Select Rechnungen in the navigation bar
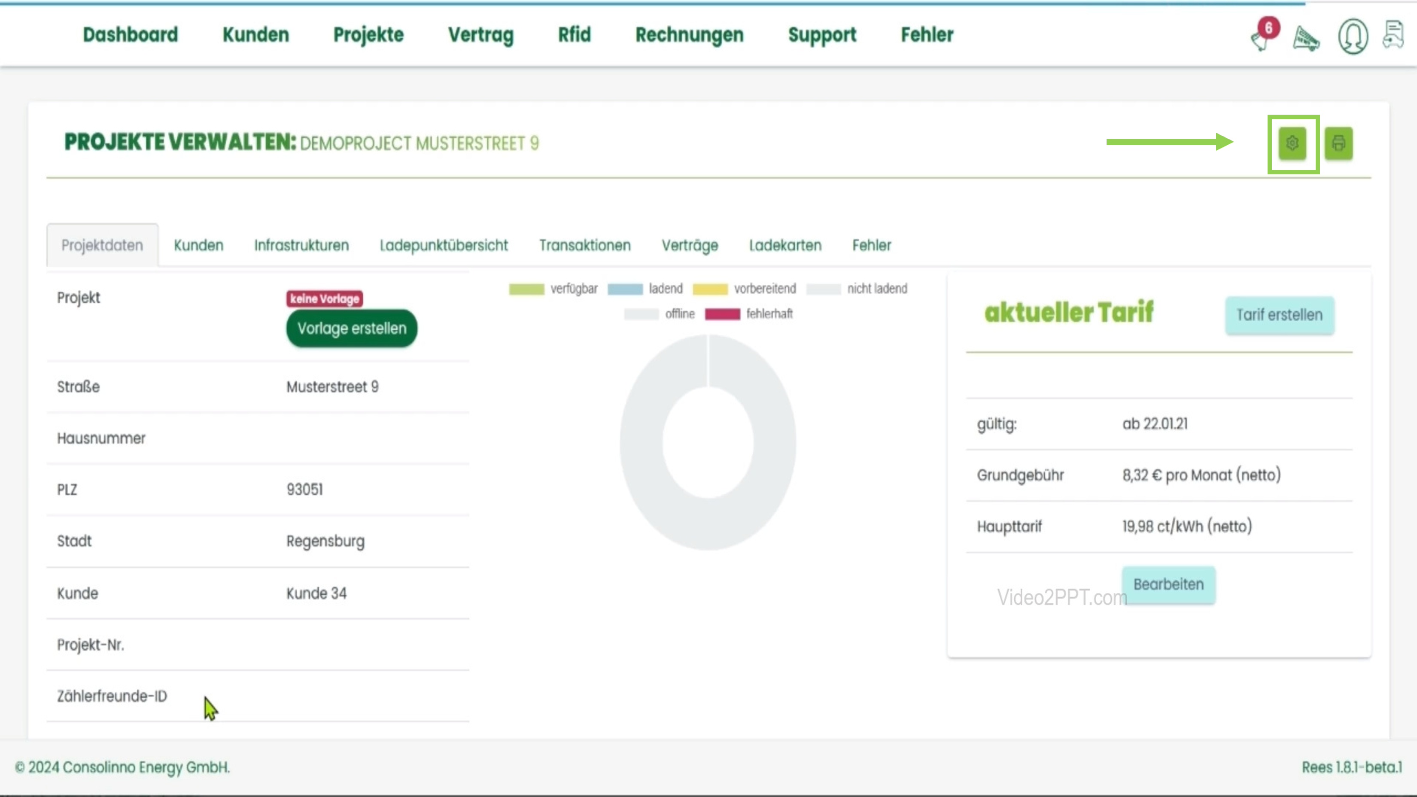The image size is (1417, 797). 689,35
